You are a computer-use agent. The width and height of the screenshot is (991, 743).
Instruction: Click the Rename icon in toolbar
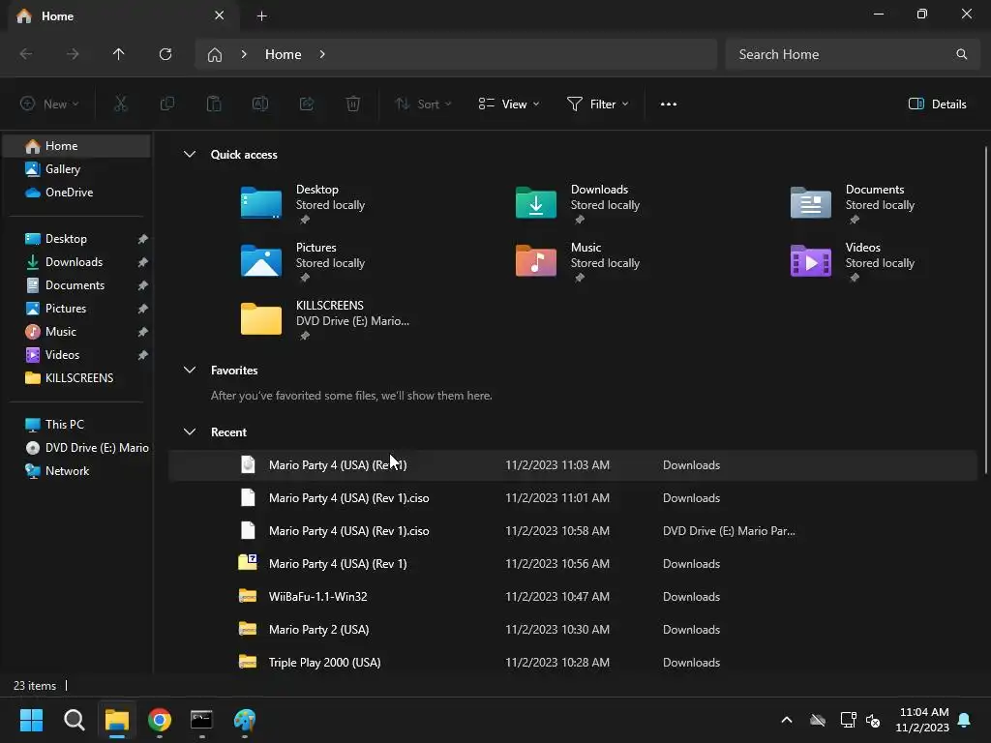[260, 104]
